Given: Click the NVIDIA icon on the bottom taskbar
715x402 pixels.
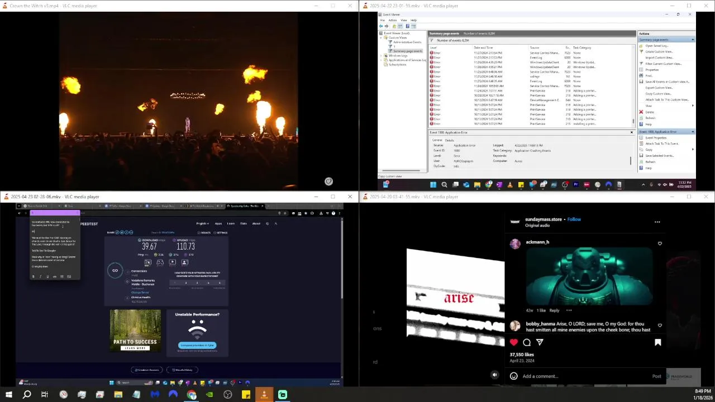Looking at the screenshot, I should coord(209,395).
